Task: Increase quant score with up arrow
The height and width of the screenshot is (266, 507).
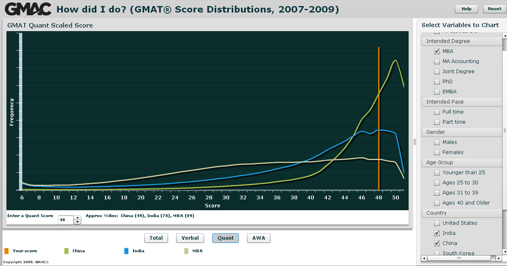Action: pyautogui.click(x=77, y=218)
